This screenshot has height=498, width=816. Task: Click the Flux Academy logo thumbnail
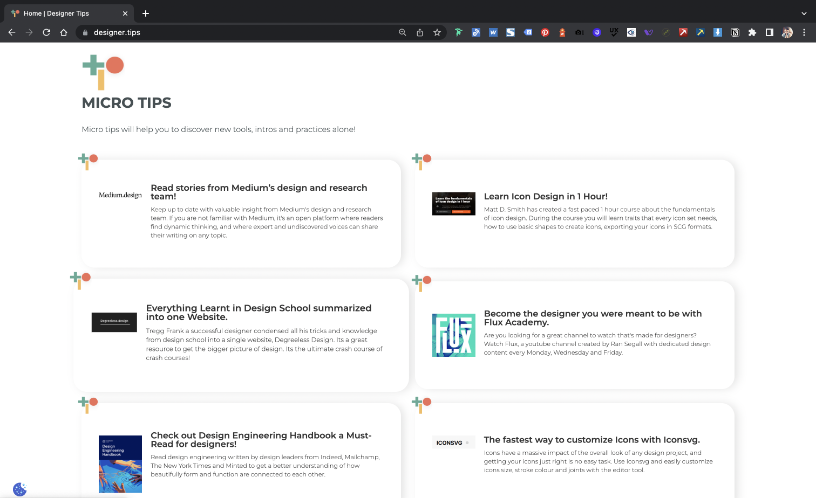(x=453, y=335)
